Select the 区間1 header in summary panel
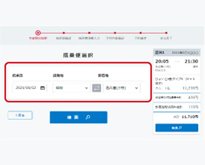Screen dimensions: 205x165 click(159, 52)
